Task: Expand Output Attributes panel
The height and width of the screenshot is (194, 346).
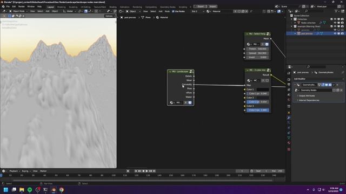Action: click(x=307, y=96)
